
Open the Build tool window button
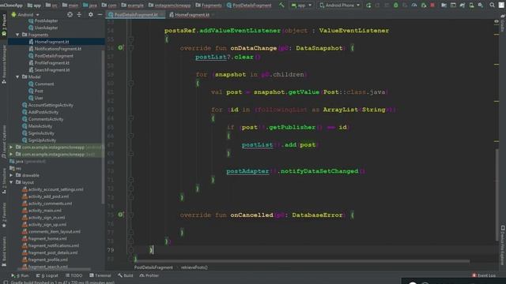pos(126,275)
